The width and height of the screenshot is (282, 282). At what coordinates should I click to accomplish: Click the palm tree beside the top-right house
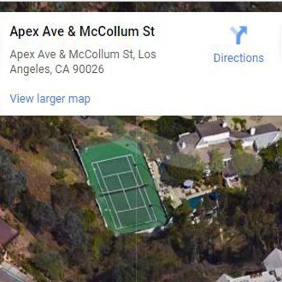[239, 122]
